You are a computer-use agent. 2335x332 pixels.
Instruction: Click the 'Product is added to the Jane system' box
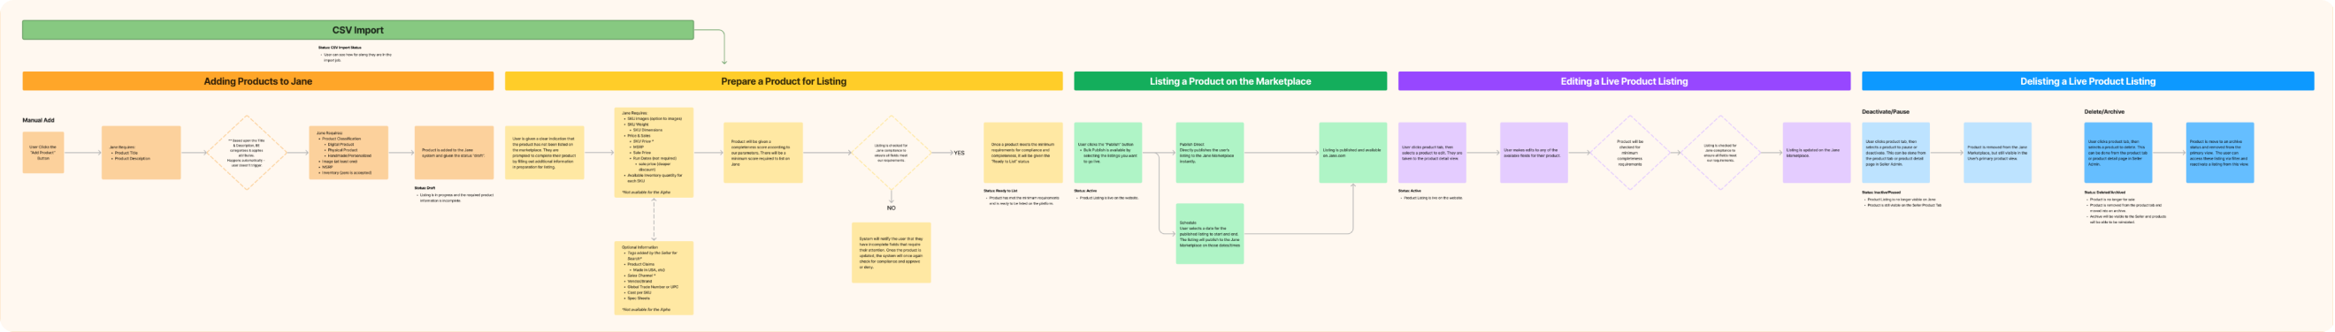(x=454, y=152)
